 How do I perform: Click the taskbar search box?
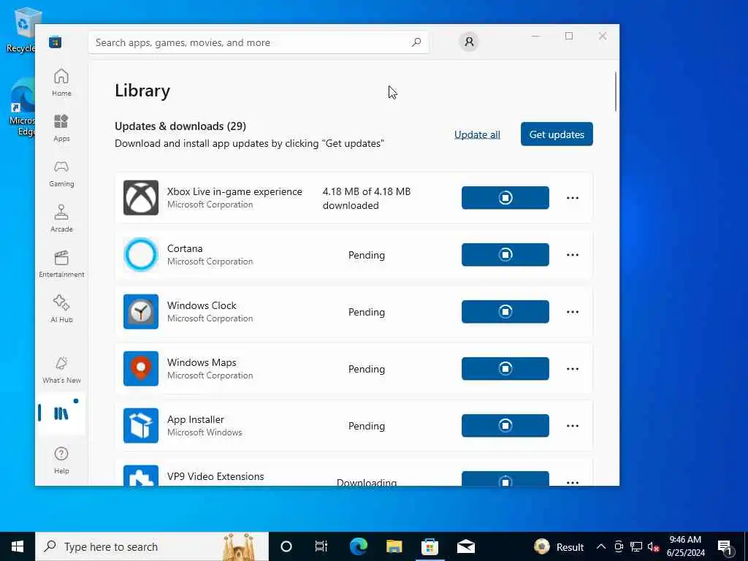click(x=152, y=546)
